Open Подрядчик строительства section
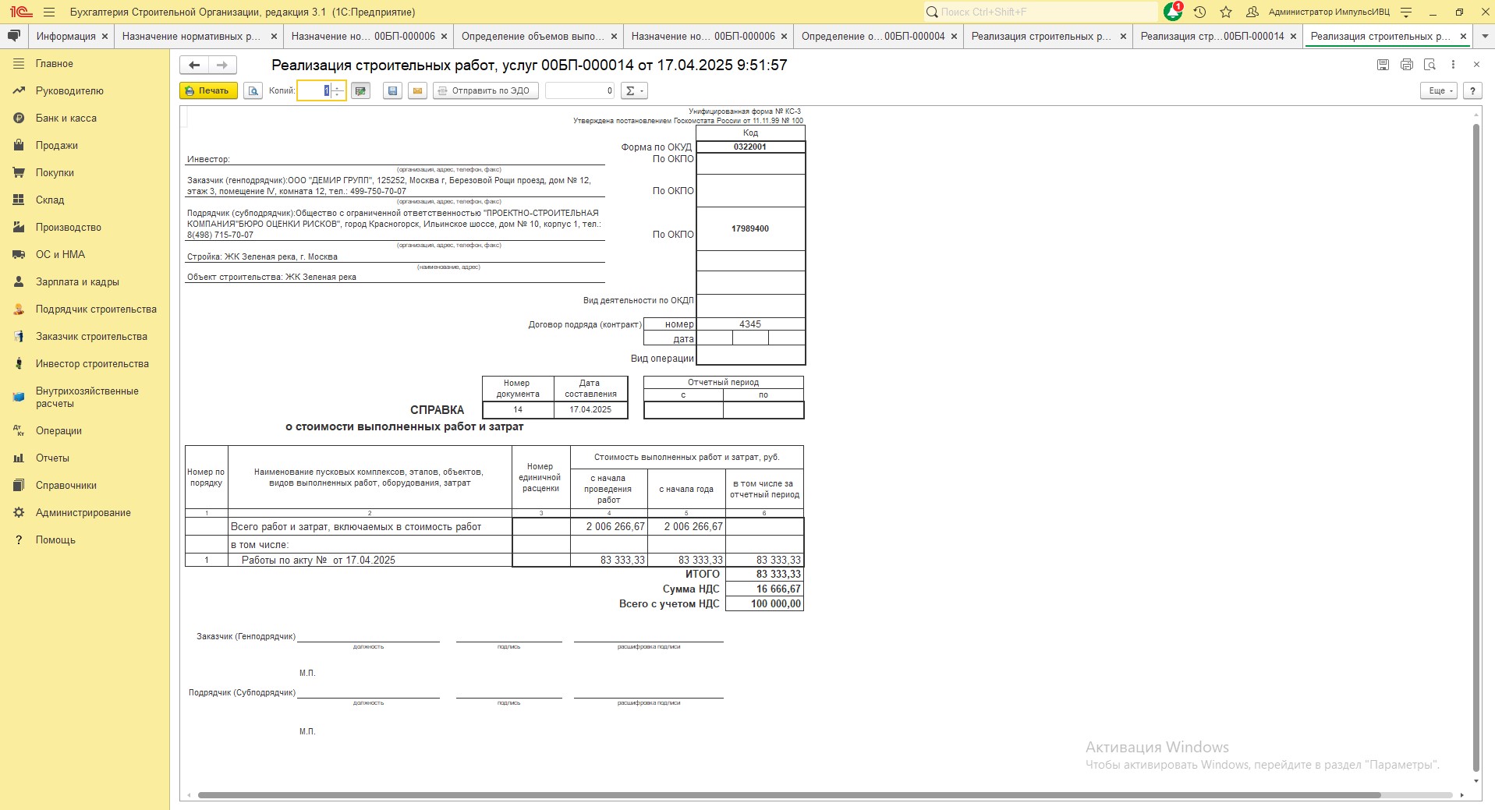1495x810 pixels. 84,309
